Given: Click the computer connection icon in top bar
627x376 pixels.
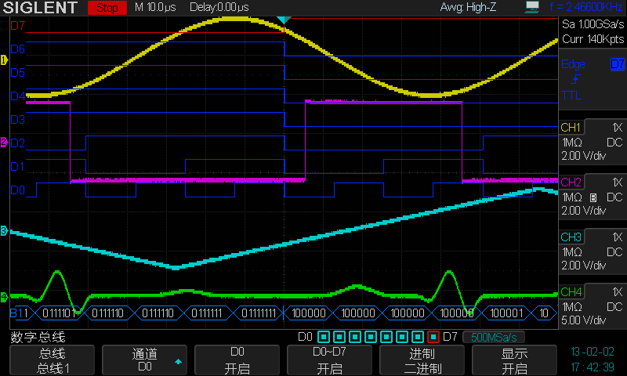Looking at the screenshot, I should [533, 8].
